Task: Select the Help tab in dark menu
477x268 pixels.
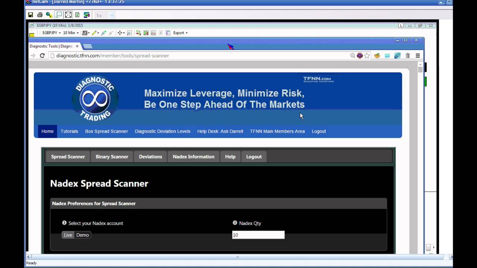Action: tap(230, 157)
